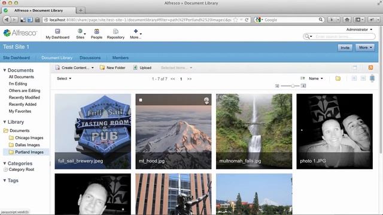
Task: Go to previous page arrows
Action: 173,79
